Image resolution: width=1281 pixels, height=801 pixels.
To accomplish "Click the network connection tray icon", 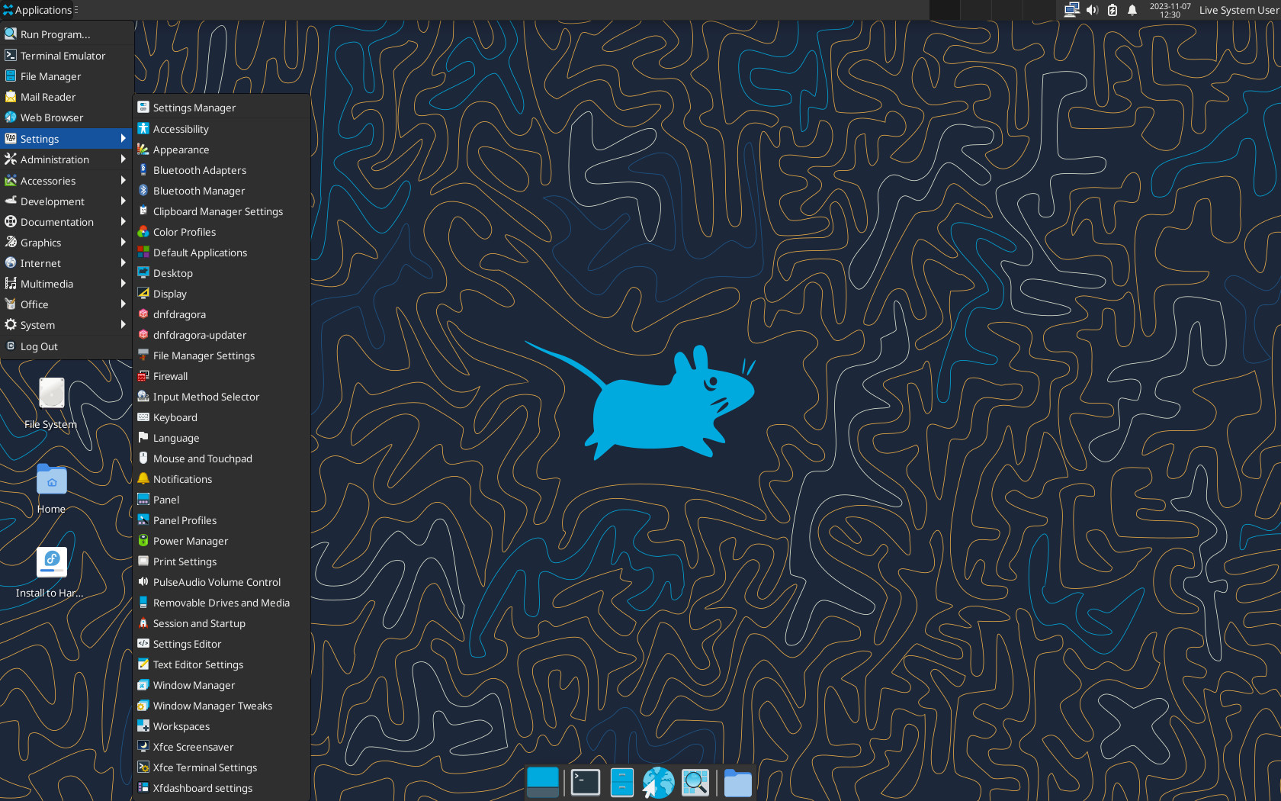I will [1071, 10].
